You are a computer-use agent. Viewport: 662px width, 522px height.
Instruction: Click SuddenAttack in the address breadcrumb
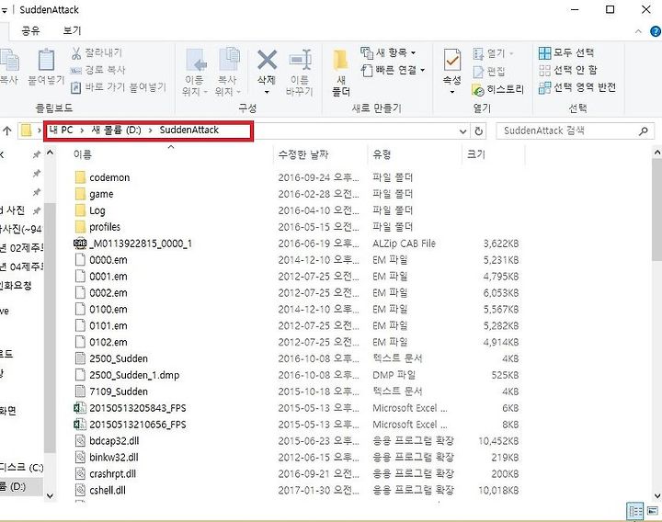(189, 130)
